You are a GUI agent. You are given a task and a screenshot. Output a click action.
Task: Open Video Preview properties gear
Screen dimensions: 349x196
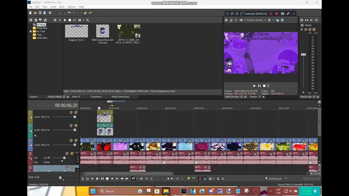coord(226,20)
